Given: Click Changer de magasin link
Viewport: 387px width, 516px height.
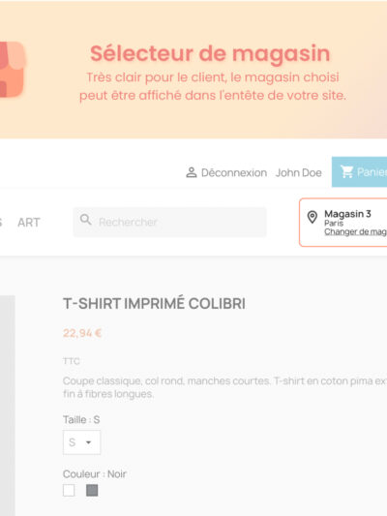Looking at the screenshot, I should [355, 232].
